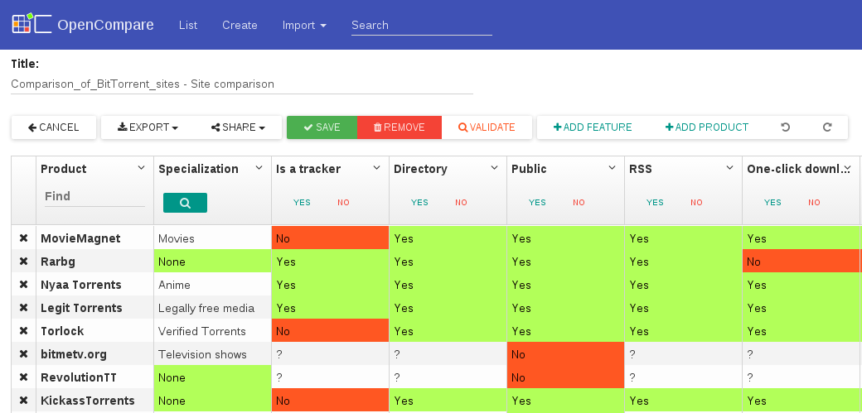Viewport: 862px width, 413px height.
Task: Click the VALIDATE button
Action: point(487,127)
